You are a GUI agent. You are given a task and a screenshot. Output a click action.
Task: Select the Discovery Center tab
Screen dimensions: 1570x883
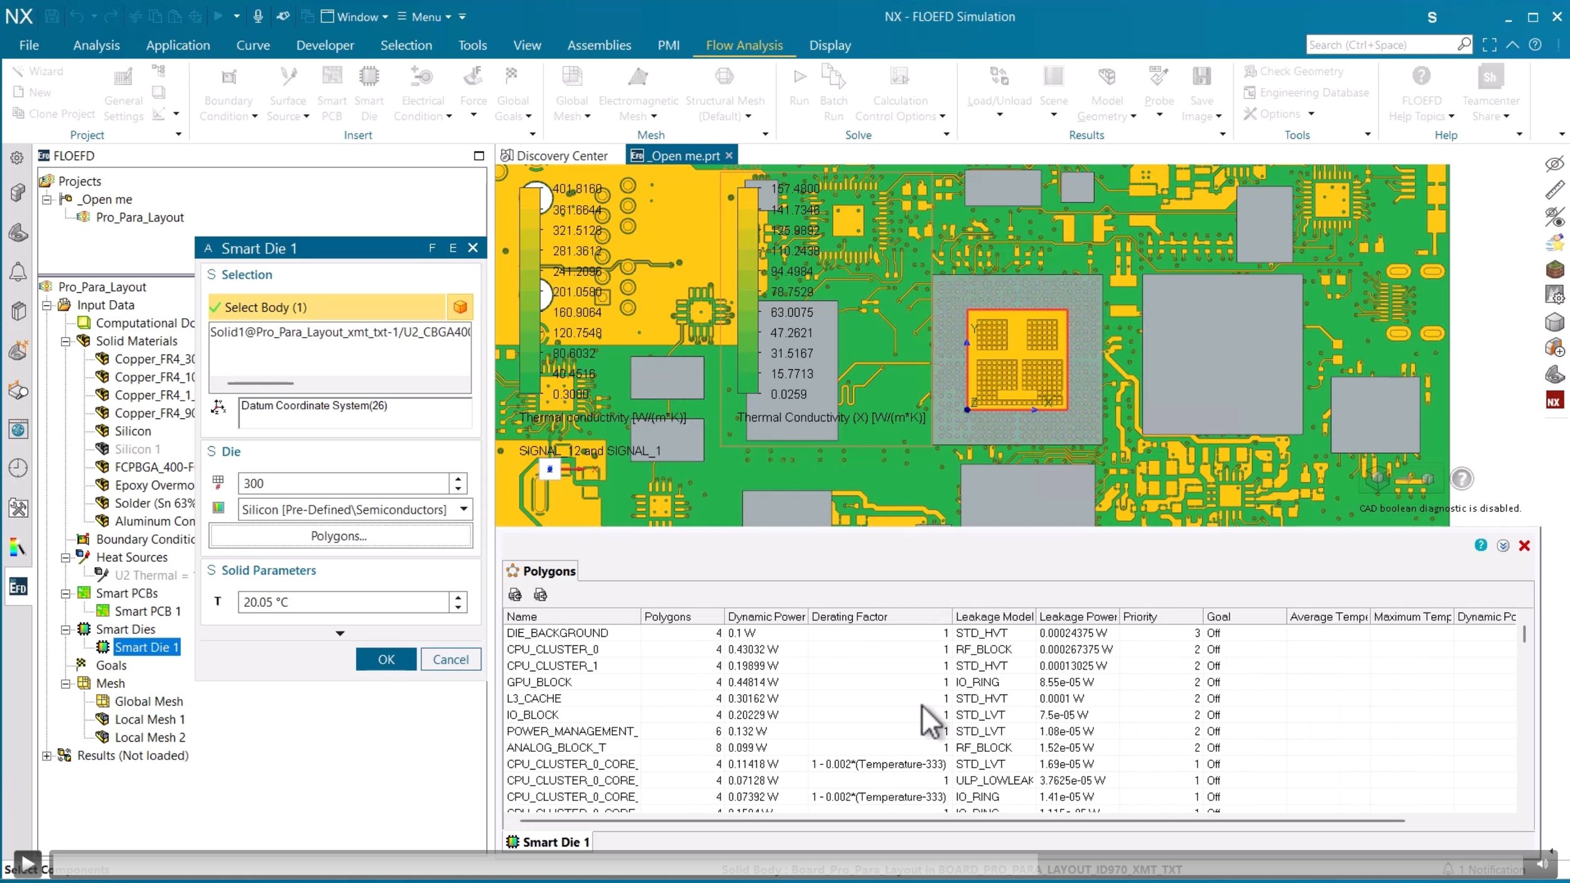tap(555, 156)
